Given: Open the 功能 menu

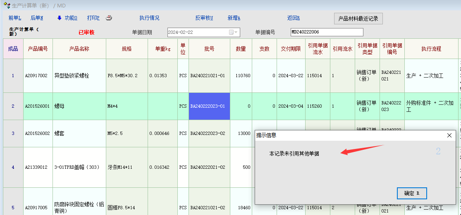Looking at the screenshot, I should [x=71, y=18].
